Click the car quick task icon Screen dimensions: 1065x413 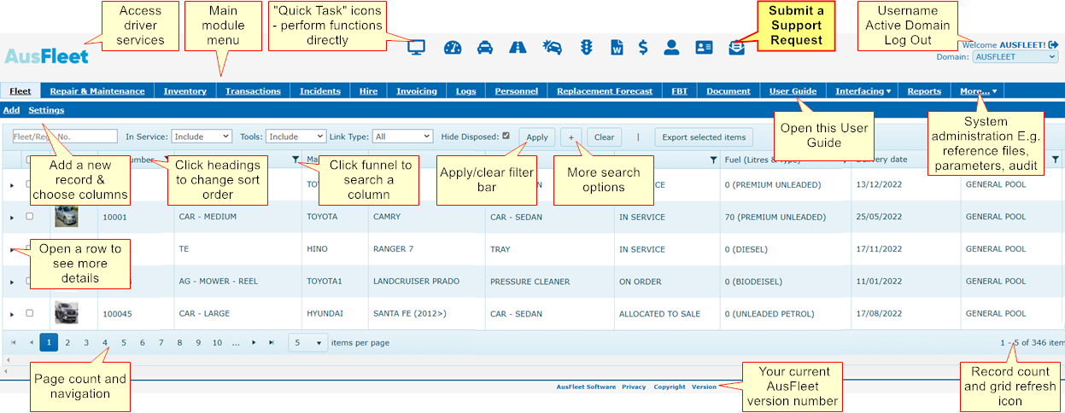[x=484, y=48]
